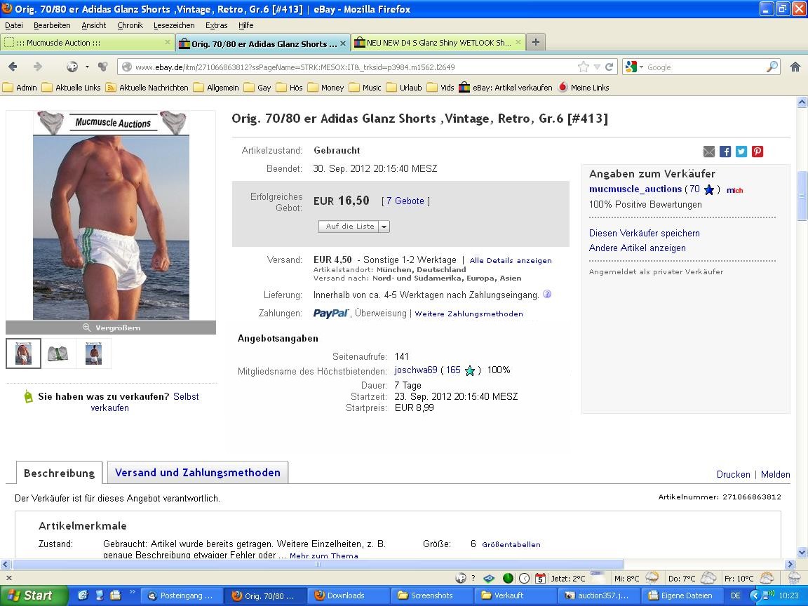Click the Vergrößern image enlarge bar
Viewport: 808px width, 606px height.
tap(111, 328)
